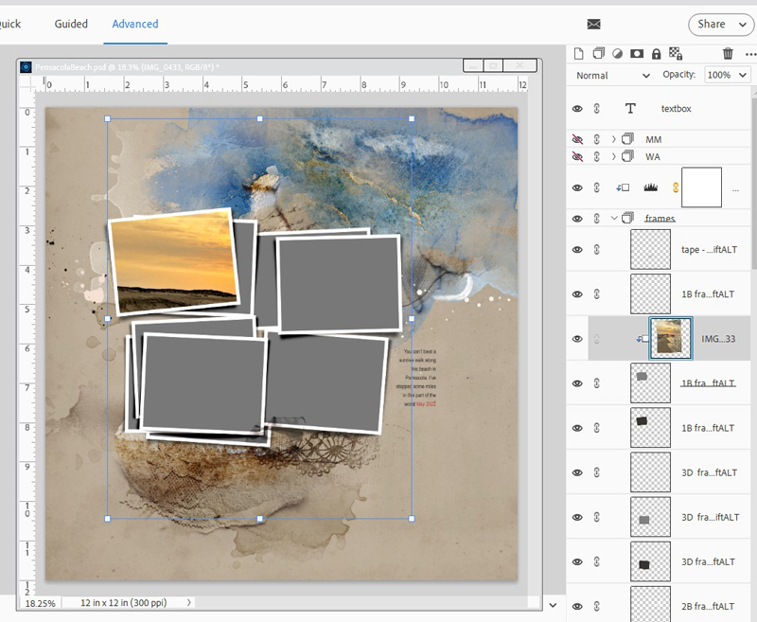Click the WA group folder icon
The image size is (757, 622).
(x=627, y=156)
